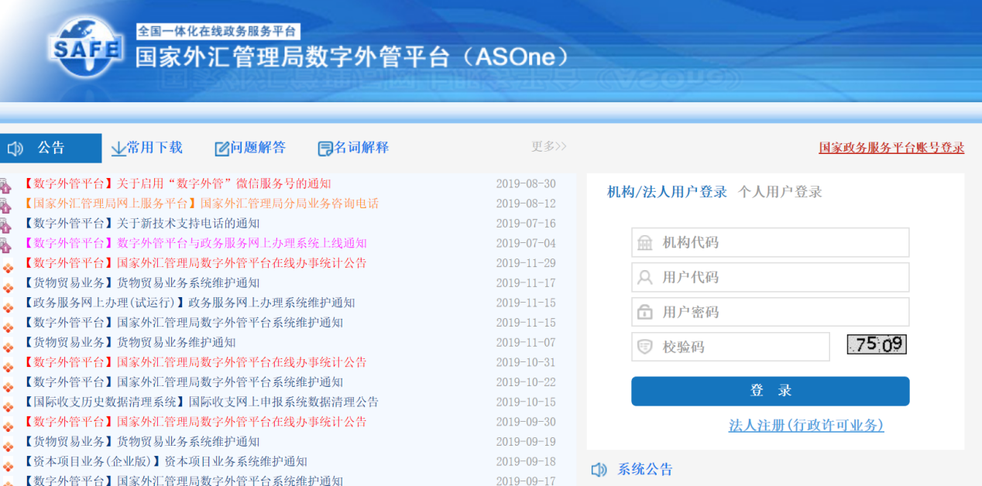Click the date 2019-09-18
The height and width of the screenshot is (486, 982).
point(526,462)
